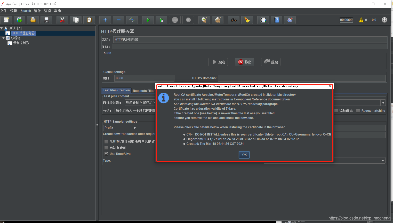Click the 启动 start button
The height and width of the screenshot is (223, 393).
pyautogui.click(x=218, y=62)
